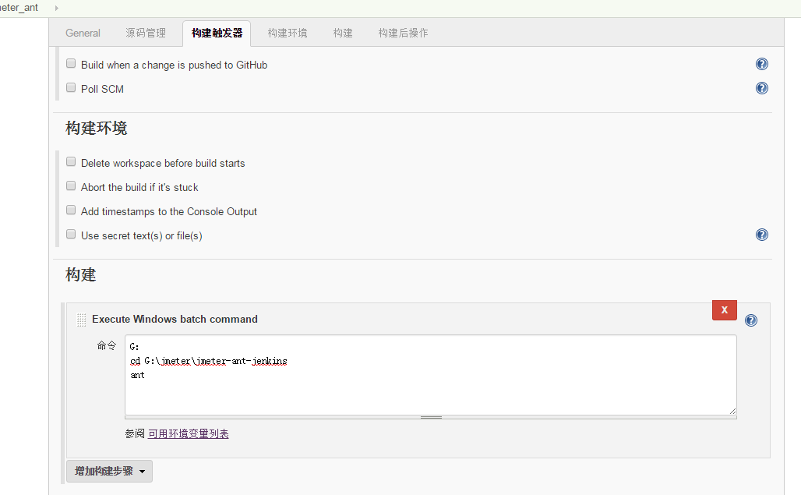Switch to the 源码管理 tab
Screen dimensions: 801x495
tap(144, 33)
